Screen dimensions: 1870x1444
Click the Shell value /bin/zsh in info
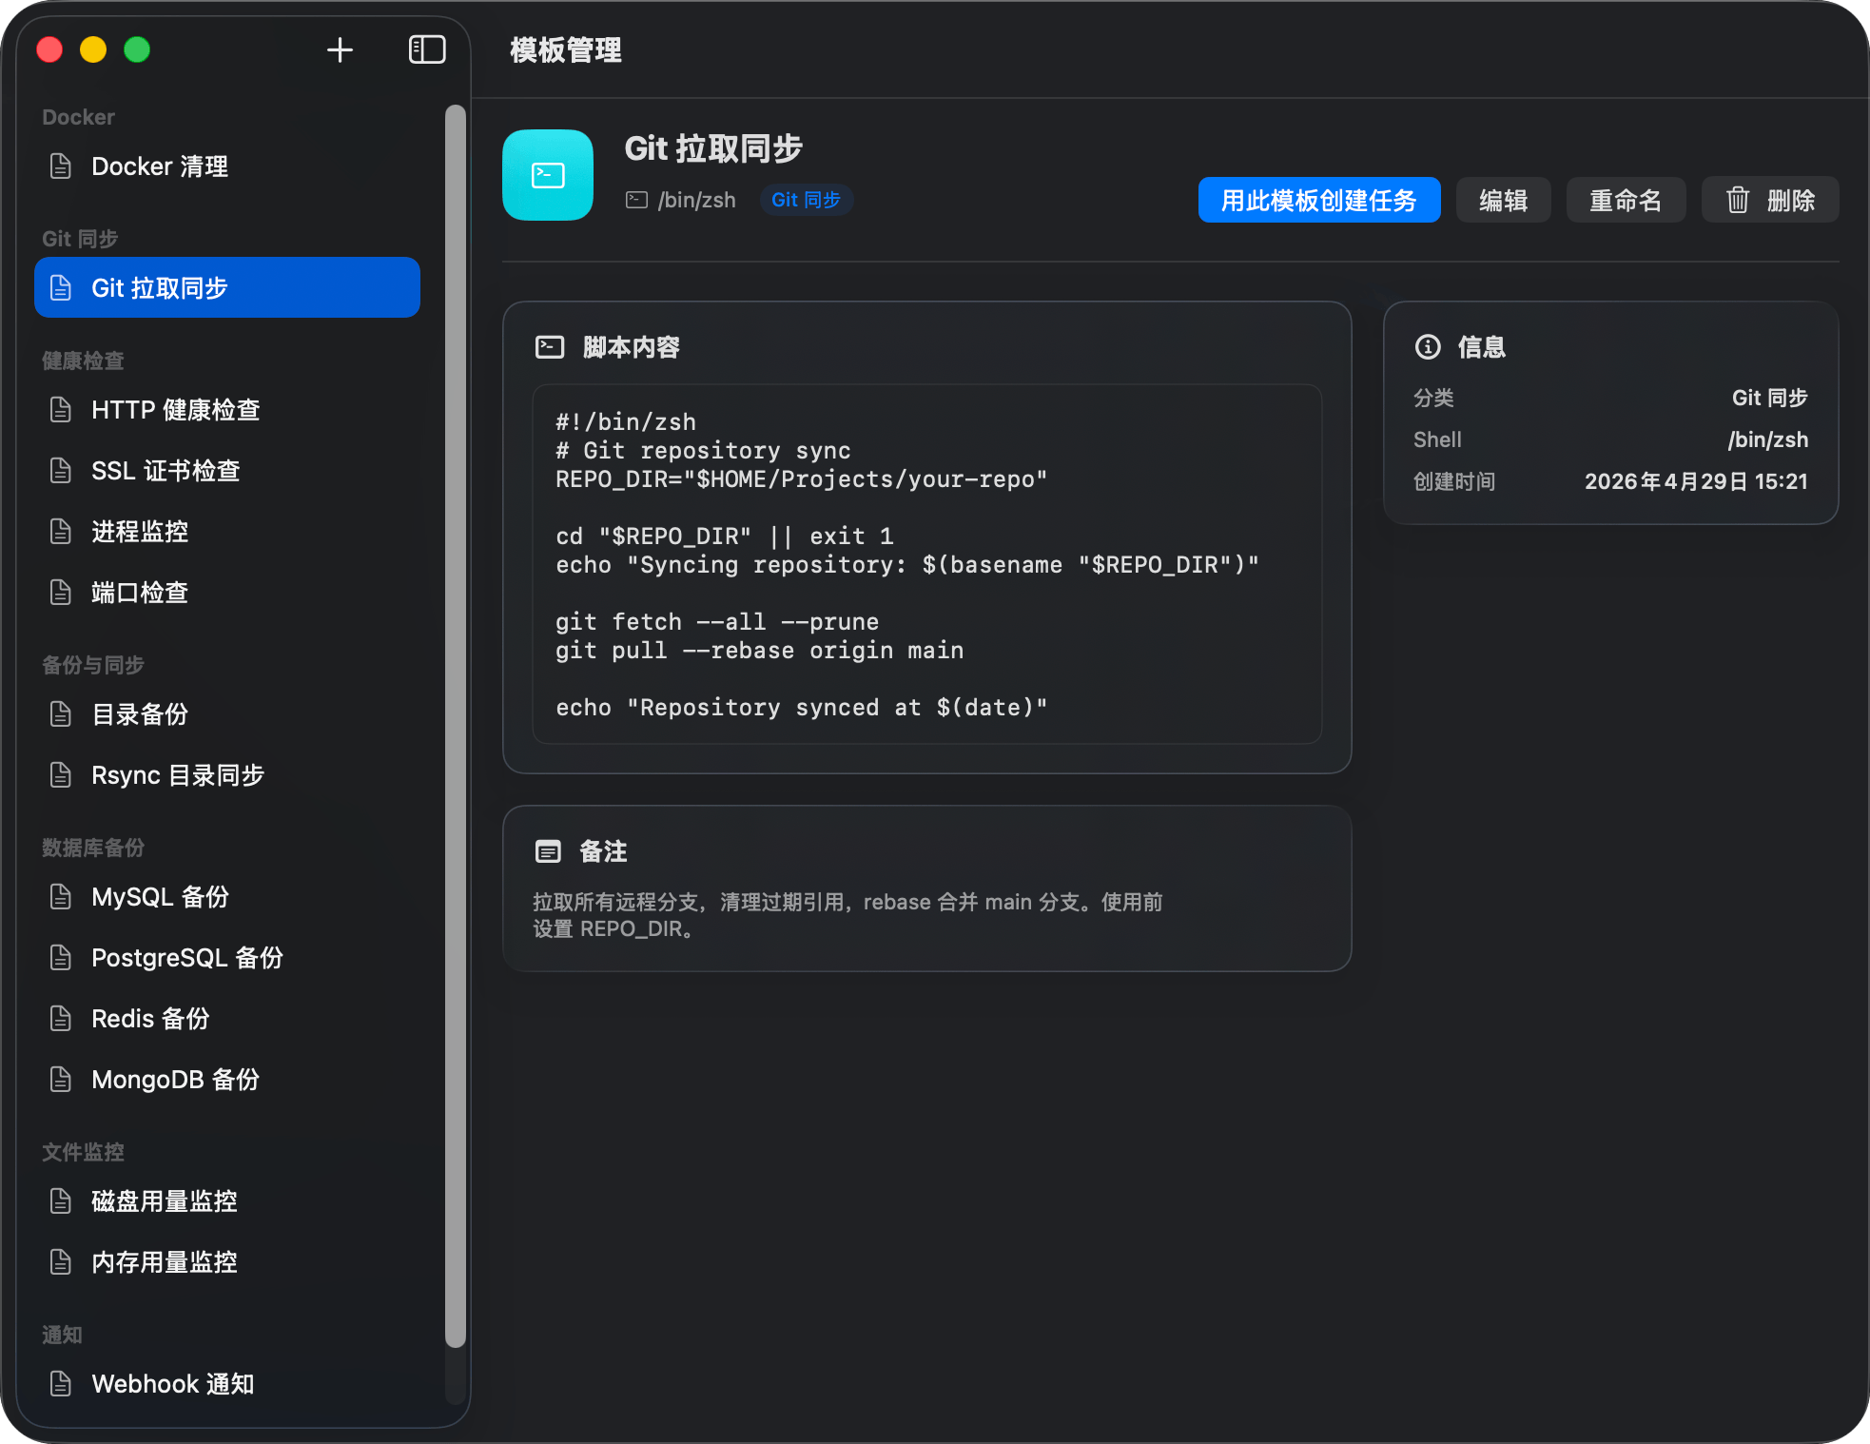pos(1768,439)
